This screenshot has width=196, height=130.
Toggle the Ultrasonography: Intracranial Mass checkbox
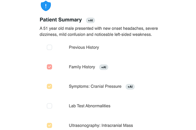49,125
